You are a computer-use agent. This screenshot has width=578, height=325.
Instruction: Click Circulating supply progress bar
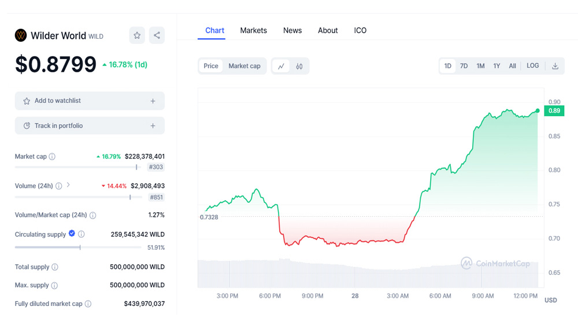(78, 247)
